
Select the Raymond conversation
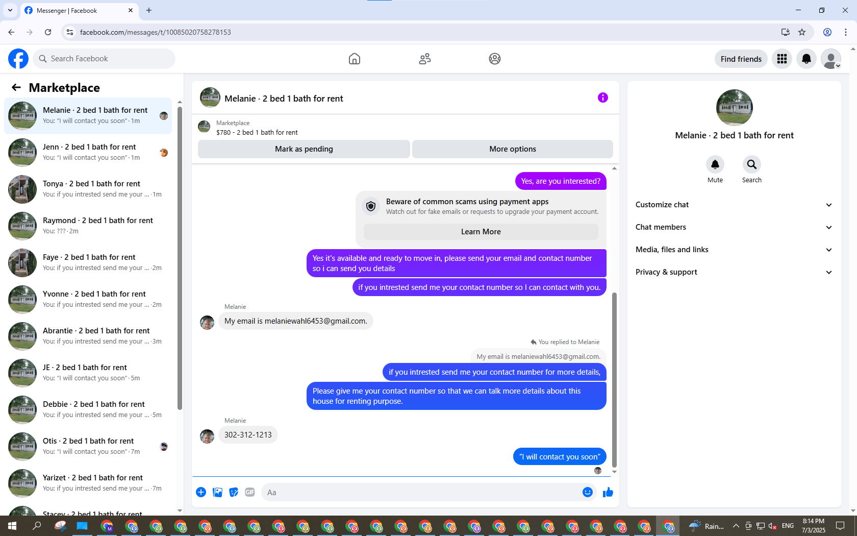[x=88, y=226]
